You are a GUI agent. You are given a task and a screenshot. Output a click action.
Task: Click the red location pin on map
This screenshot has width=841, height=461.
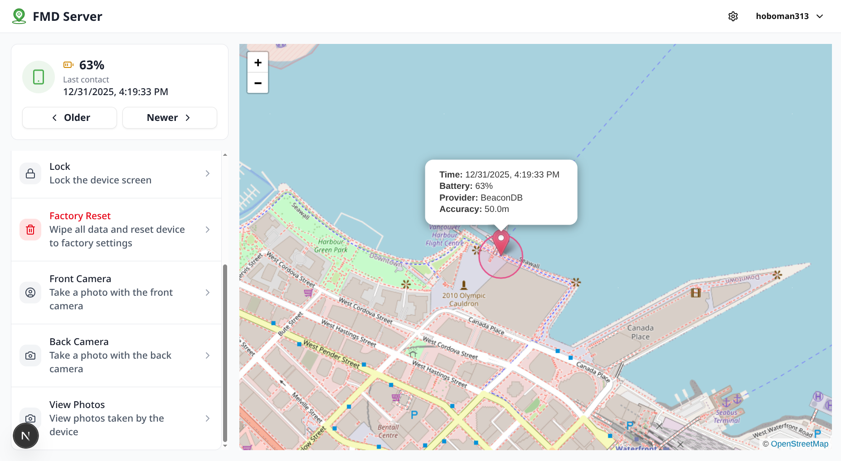pos(501,241)
